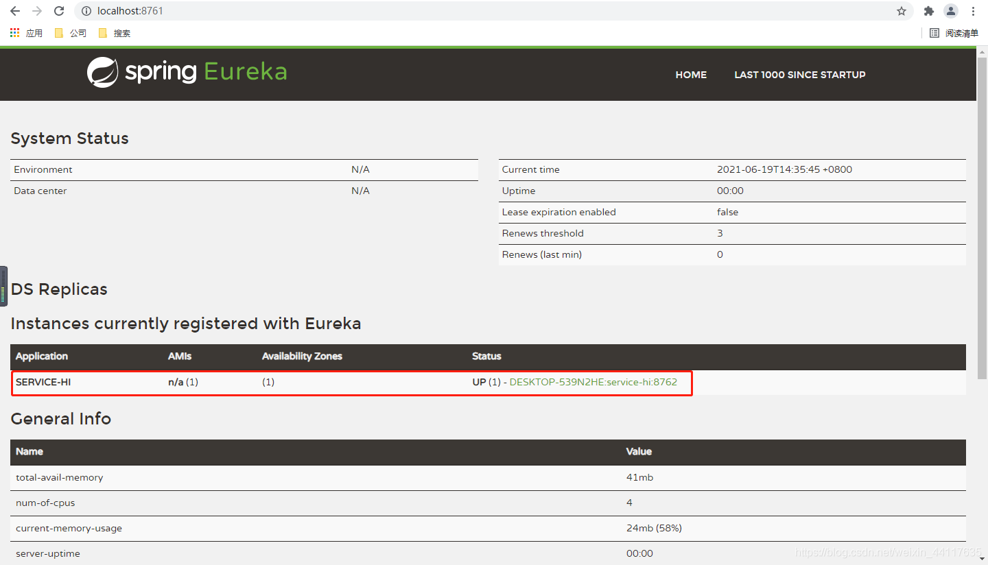This screenshot has width=988, height=565.
Task: Bookmark this page with the star icon
Action: pos(902,11)
